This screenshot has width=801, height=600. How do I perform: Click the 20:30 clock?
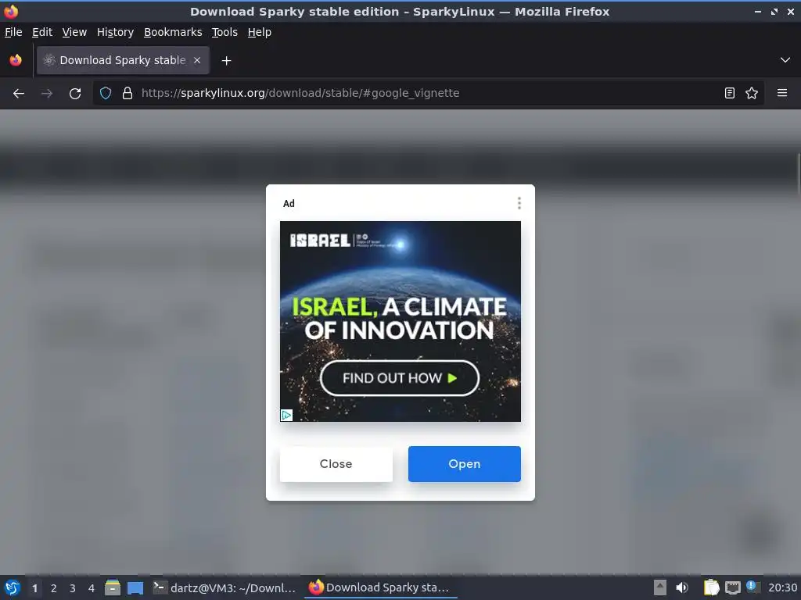782,587
